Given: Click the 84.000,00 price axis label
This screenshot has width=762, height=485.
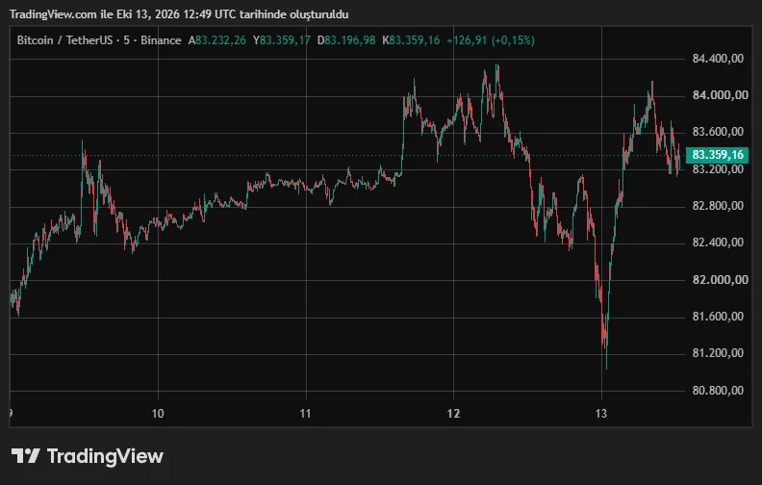Looking at the screenshot, I should [x=721, y=95].
